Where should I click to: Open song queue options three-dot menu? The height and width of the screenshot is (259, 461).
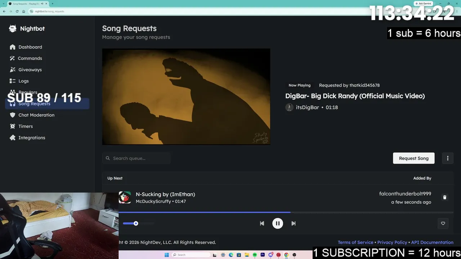point(448,158)
